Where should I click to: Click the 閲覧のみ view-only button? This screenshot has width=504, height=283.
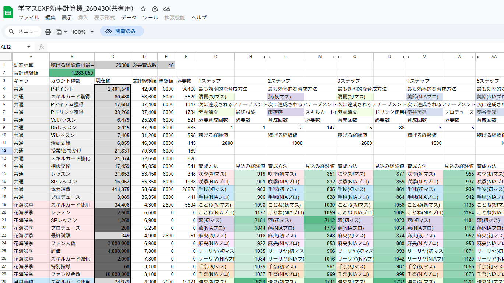click(x=122, y=32)
